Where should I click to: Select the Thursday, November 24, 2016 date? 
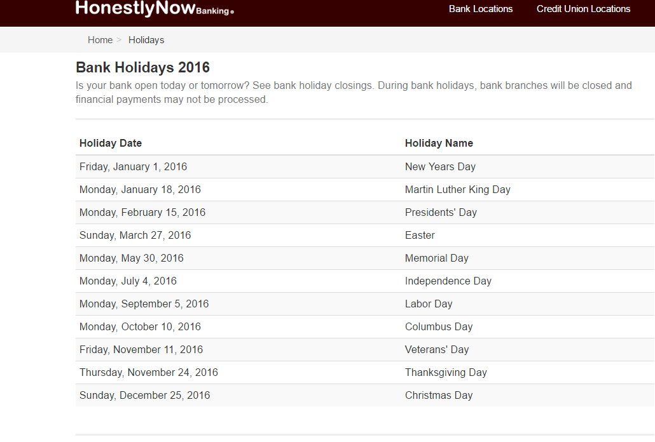pyautogui.click(x=149, y=372)
